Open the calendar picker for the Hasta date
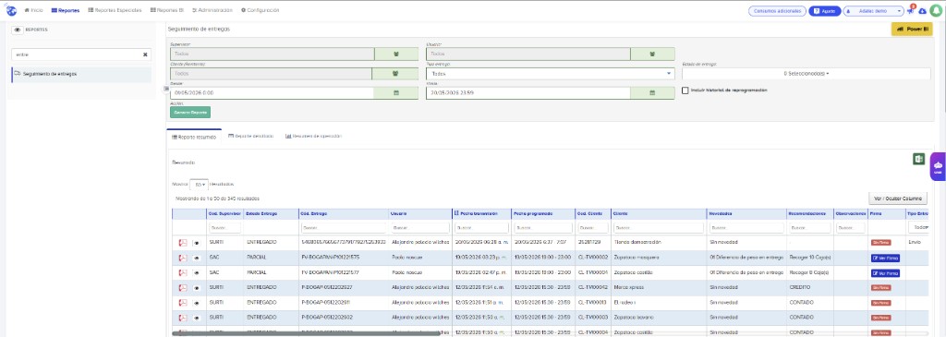Viewport: 946px width, 337px height. (652, 93)
